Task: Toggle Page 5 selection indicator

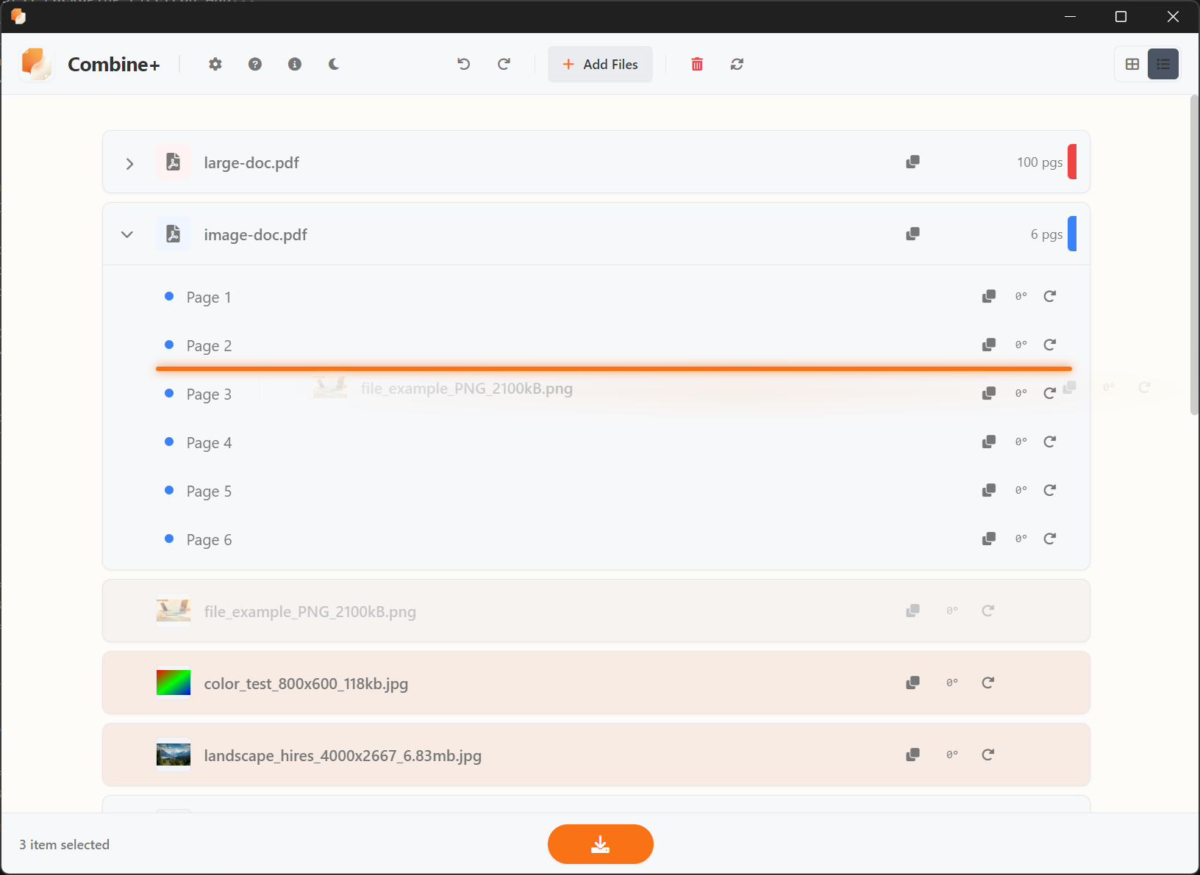Action: (x=168, y=490)
